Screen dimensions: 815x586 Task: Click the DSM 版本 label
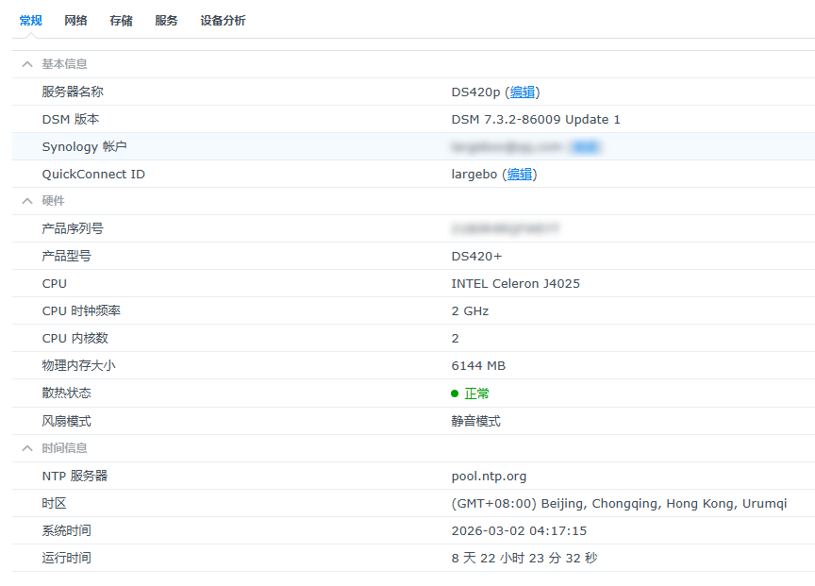[71, 120]
